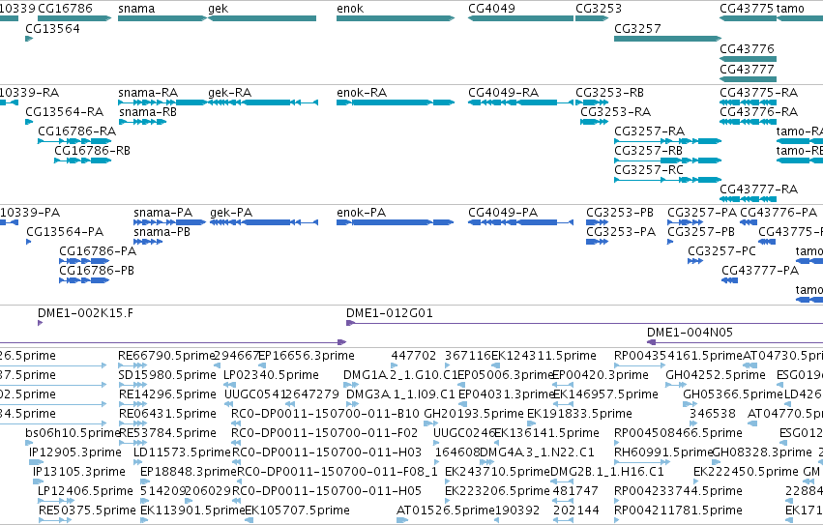The image size is (823, 525).
Task: Select the enok-RA transcript
Action: tap(396, 102)
